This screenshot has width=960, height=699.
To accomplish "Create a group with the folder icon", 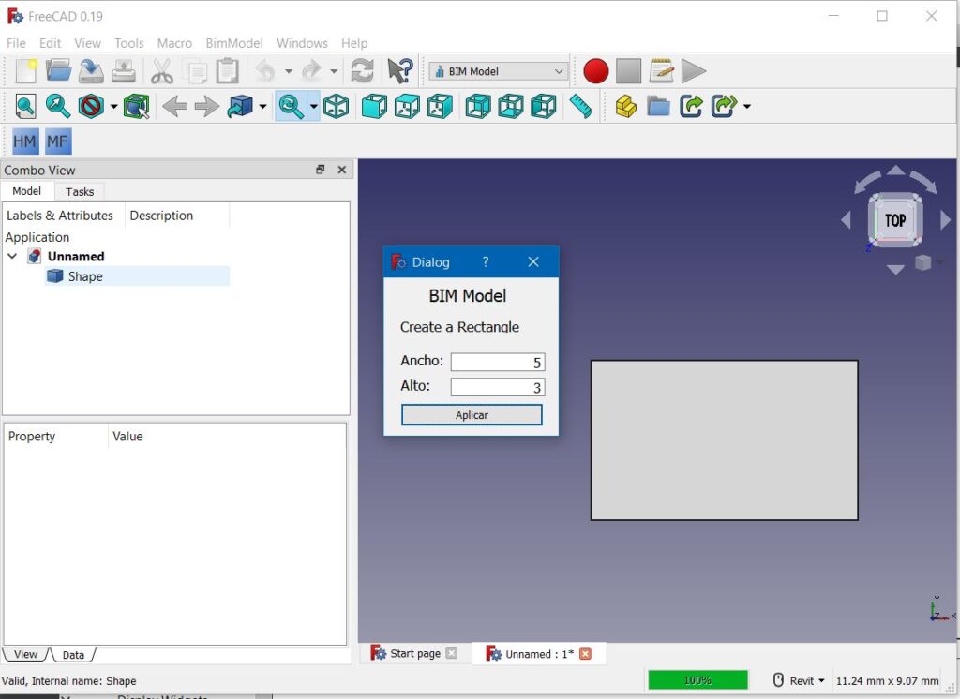I will [x=659, y=107].
